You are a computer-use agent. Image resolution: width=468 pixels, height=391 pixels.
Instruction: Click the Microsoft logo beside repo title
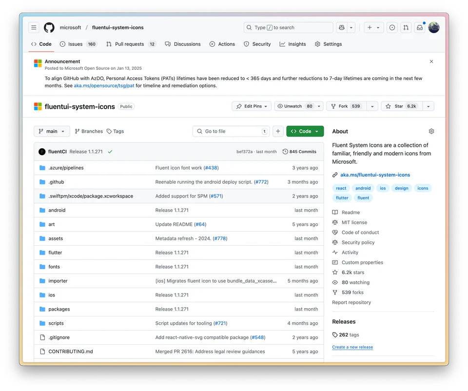tap(38, 107)
